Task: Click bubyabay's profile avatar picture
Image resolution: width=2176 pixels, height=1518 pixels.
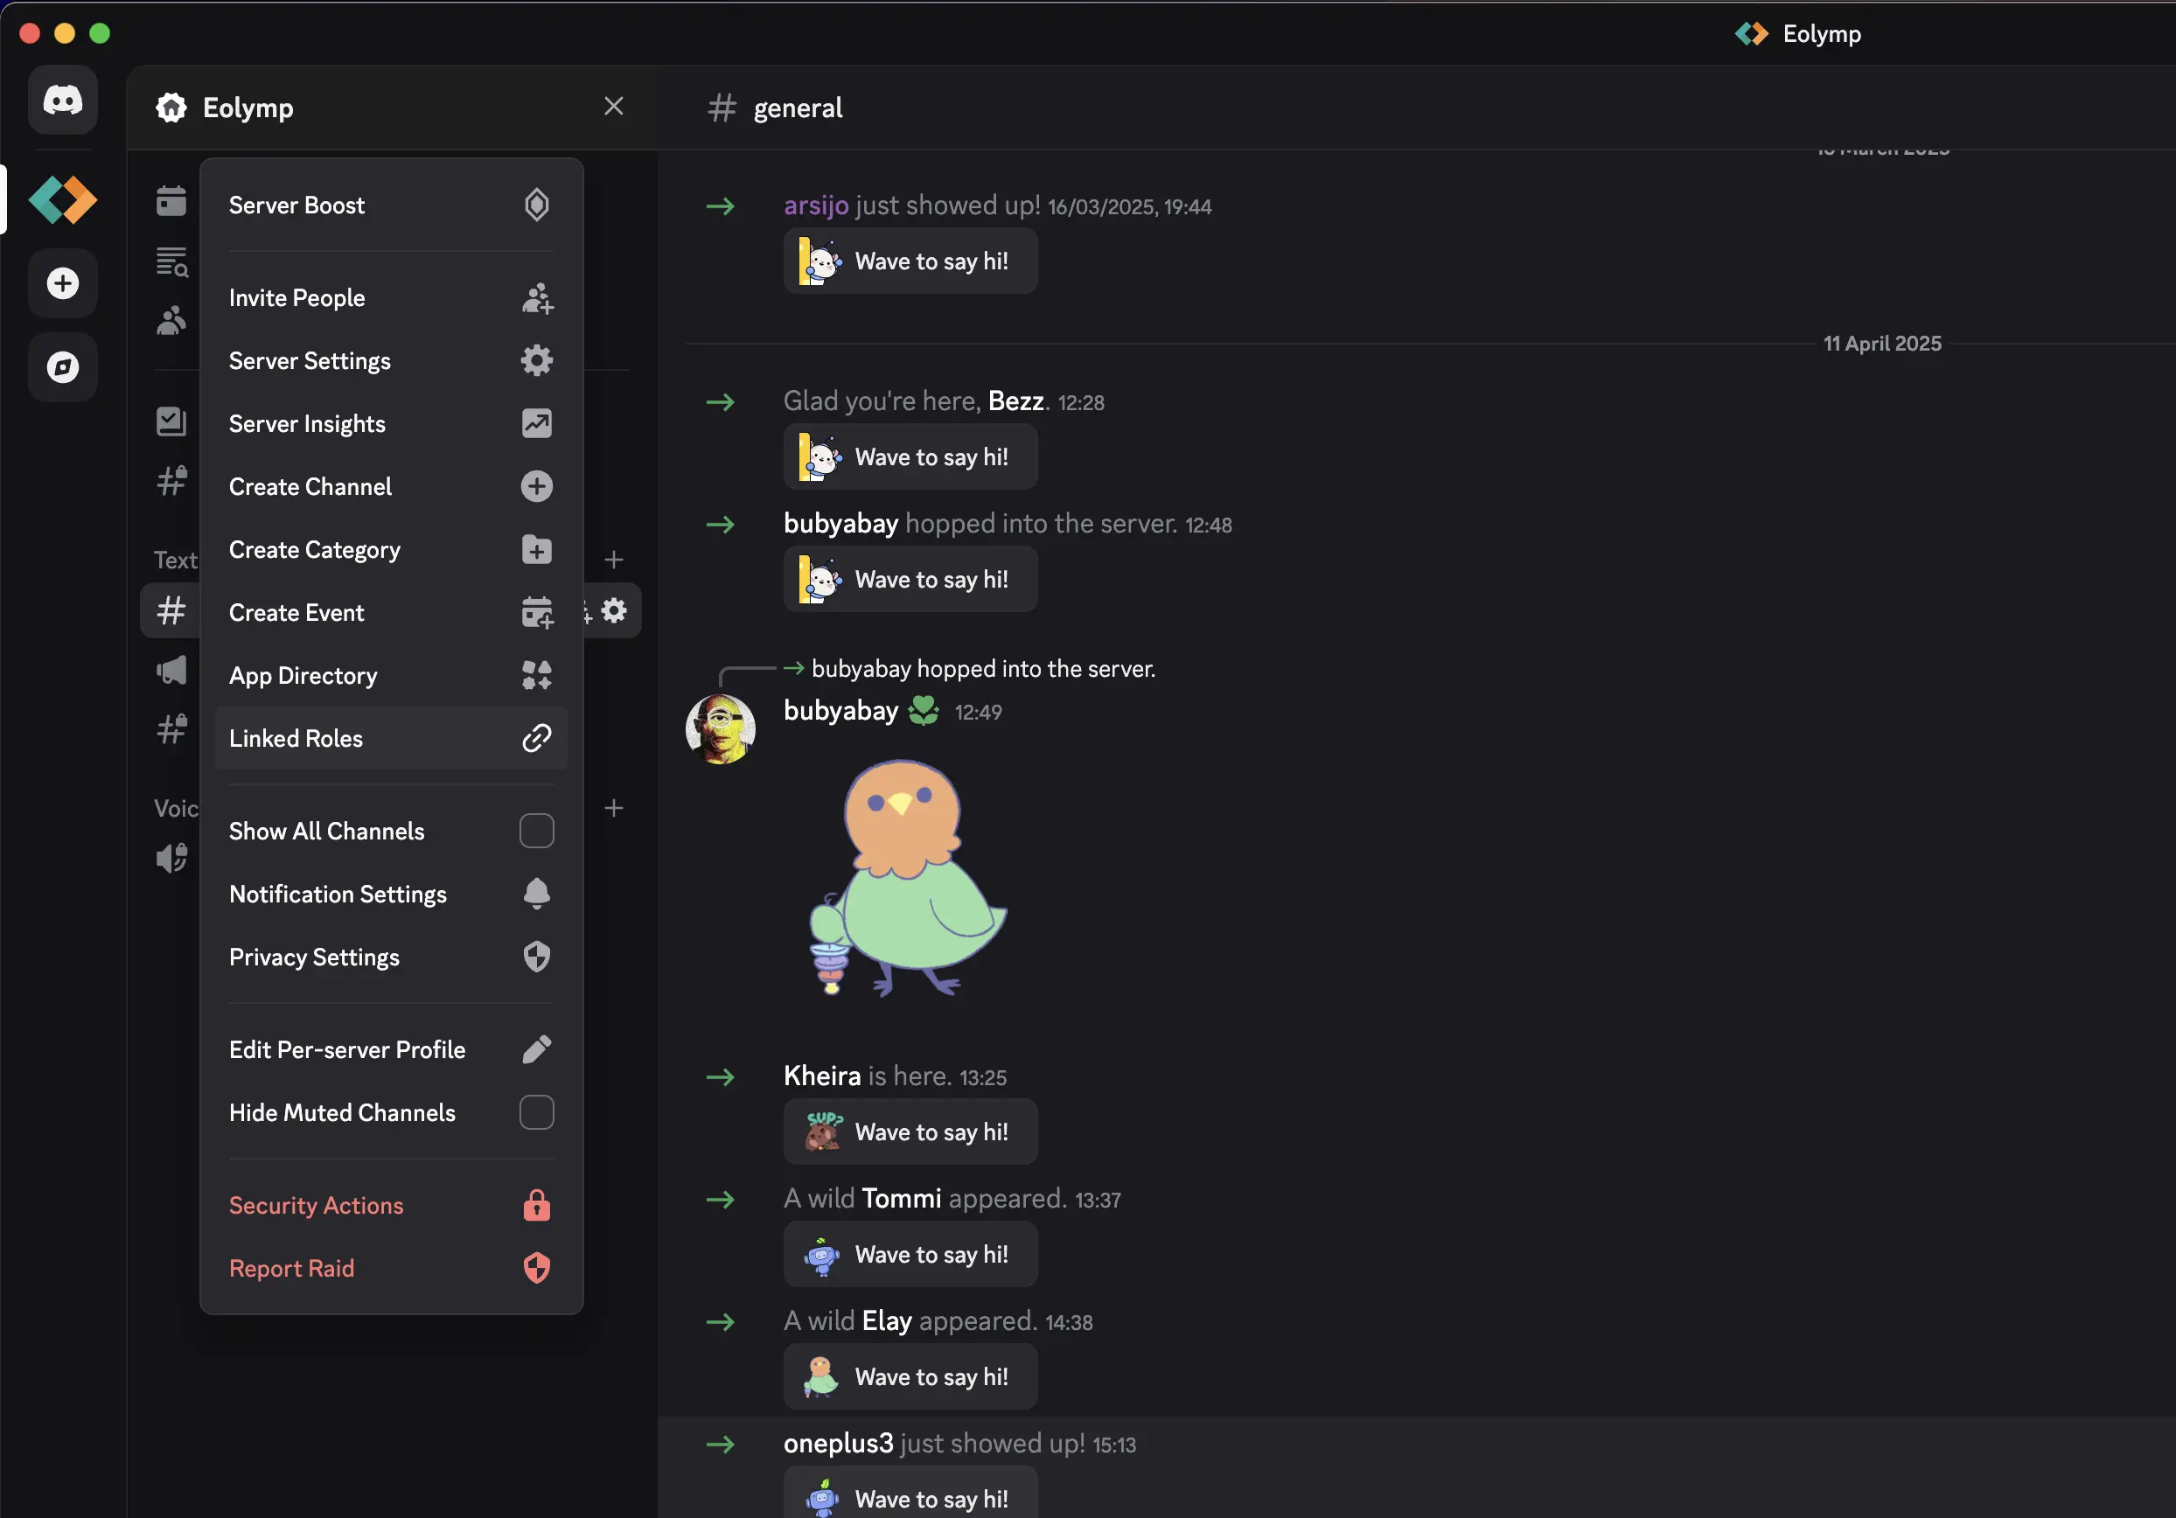Action: pyautogui.click(x=721, y=728)
